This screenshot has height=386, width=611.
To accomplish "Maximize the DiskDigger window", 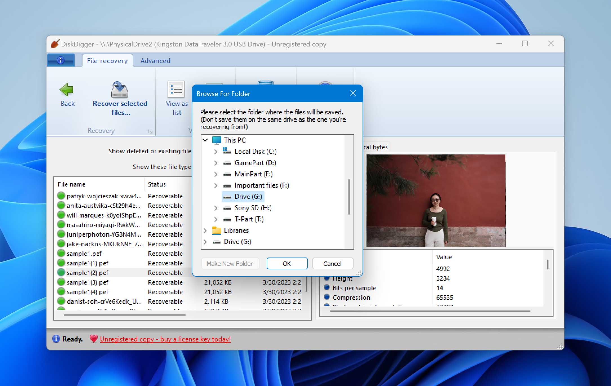I will click(525, 43).
